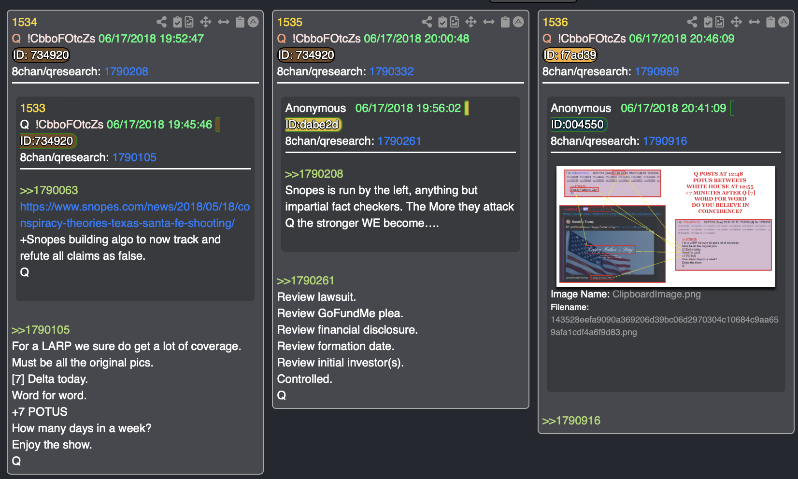Screen dimensions: 798x479
Task: Open the snopes.com Santa Fe shooting URL
Action: coord(135,215)
